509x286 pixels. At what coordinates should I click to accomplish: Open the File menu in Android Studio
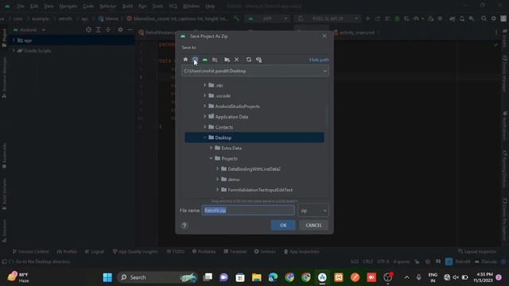coord(21,6)
